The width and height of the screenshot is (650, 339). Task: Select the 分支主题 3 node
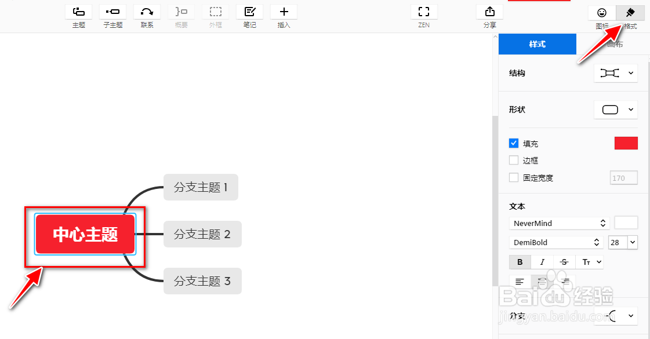pos(202,281)
